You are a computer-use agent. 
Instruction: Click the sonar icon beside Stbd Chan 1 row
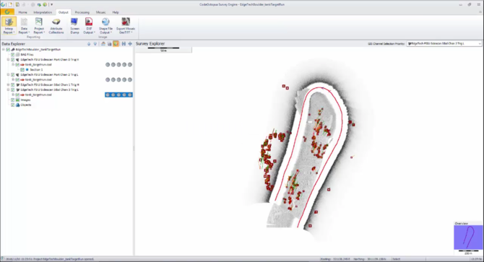17,84
